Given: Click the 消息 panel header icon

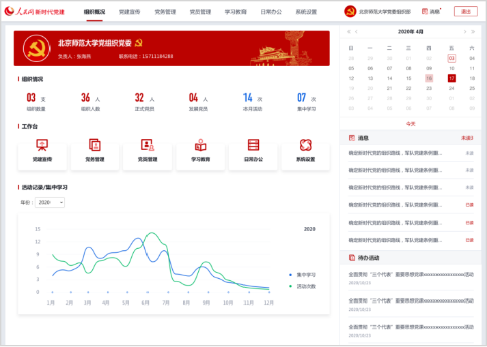Looking at the screenshot, I should click(x=352, y=138).
